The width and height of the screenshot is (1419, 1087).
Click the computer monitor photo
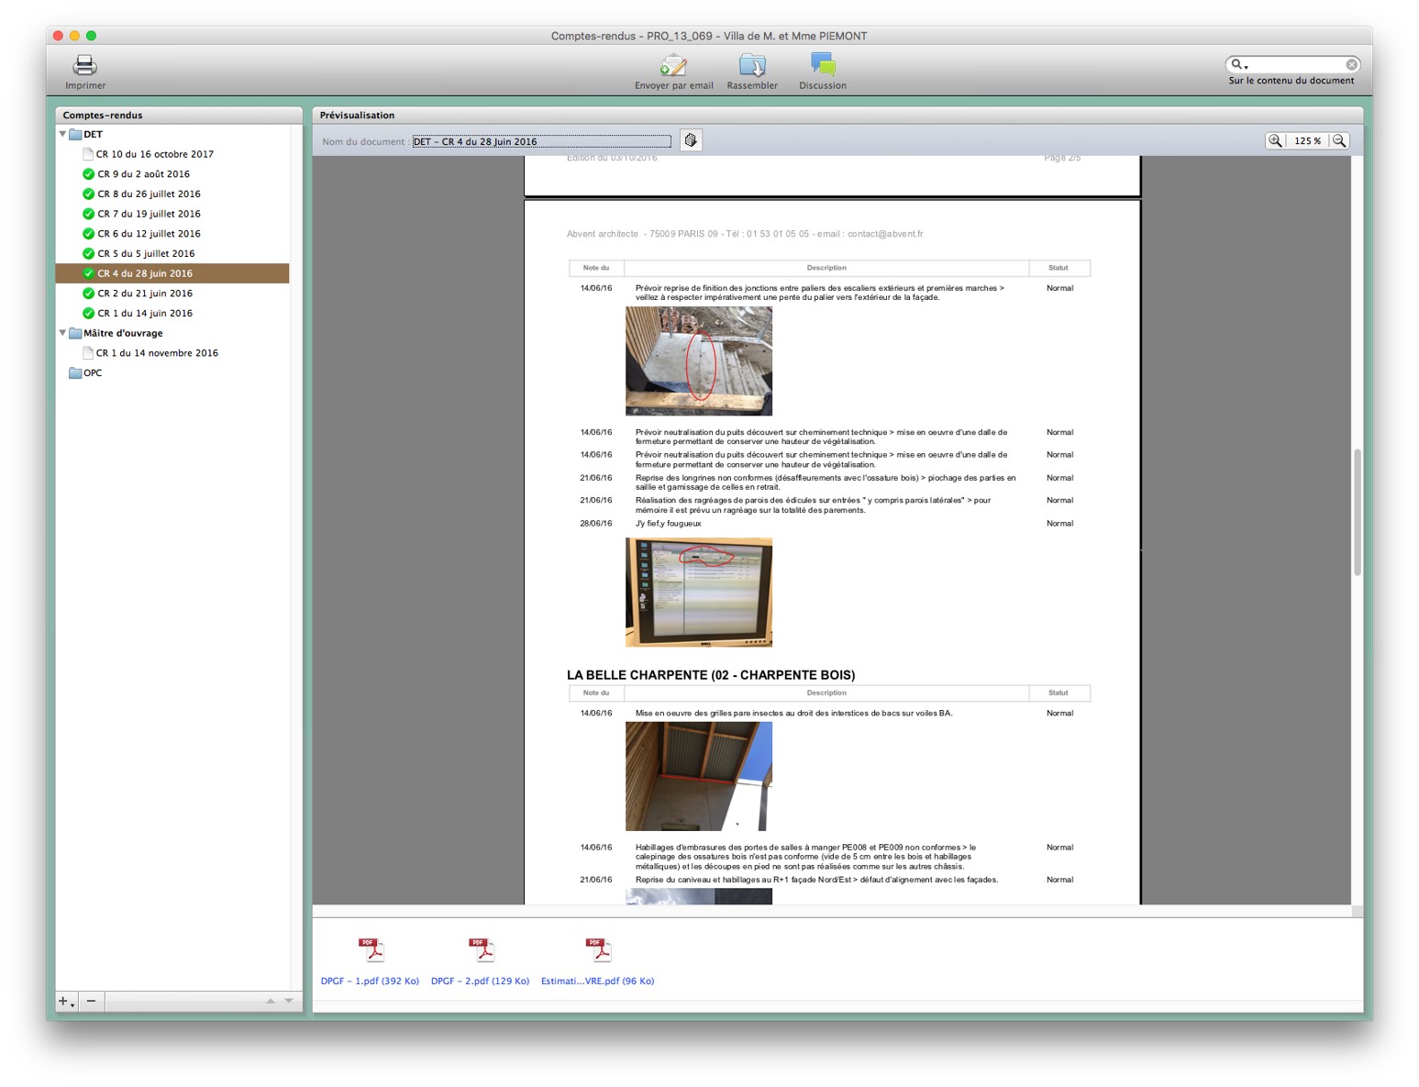(699, 593)
